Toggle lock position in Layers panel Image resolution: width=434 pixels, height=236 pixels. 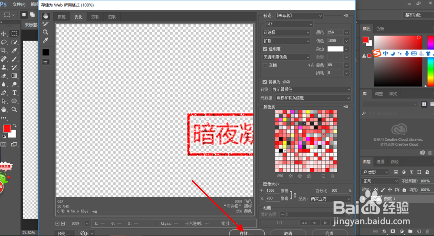390,190
